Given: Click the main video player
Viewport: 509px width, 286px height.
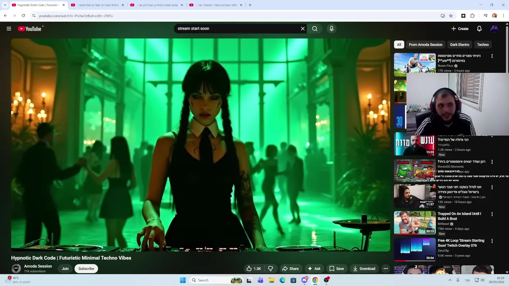Looking at the screenshot, I should pyautogui.click(x=200, y=145).
